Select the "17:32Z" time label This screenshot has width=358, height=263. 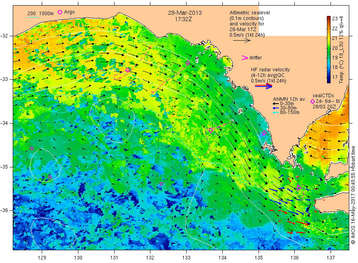pyautogui.click(x=183, y=19)
